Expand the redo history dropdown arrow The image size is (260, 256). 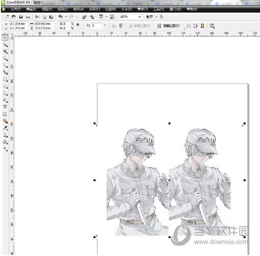coord(77,17)
